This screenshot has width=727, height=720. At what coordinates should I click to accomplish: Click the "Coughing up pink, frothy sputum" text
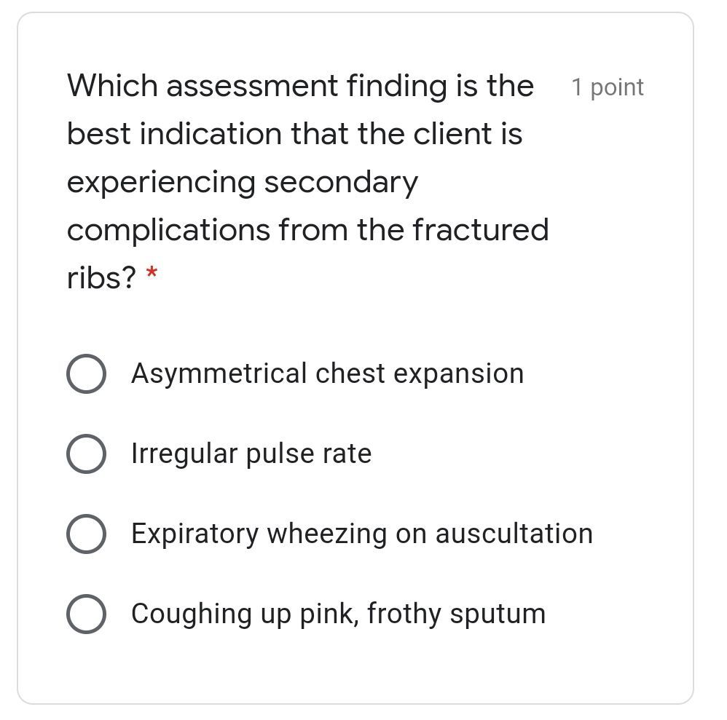[x=338, y=614]
